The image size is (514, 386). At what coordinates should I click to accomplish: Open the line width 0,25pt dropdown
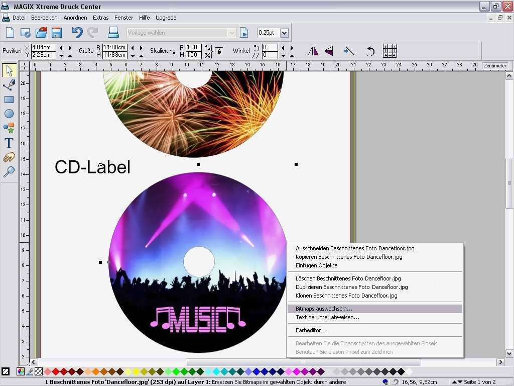tap(285, 33)
